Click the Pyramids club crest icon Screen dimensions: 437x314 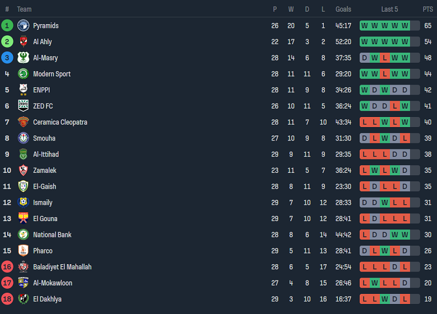pyautogui.click(x=24, y=26)
